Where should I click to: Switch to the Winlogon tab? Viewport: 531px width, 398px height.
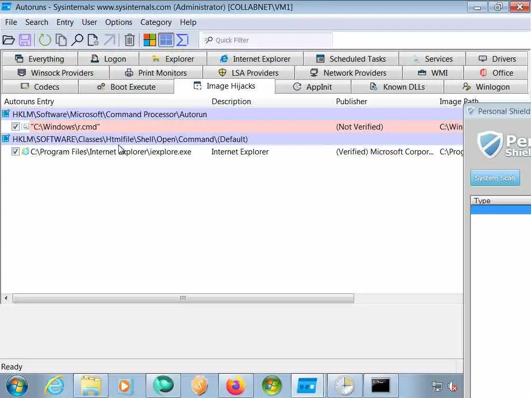(x=486, y=87)
